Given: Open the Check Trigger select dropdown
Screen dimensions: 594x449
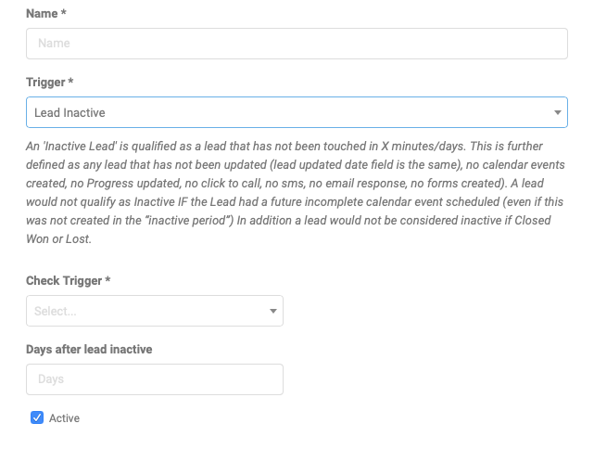Looking at the screenshot, I should point(148,311).
